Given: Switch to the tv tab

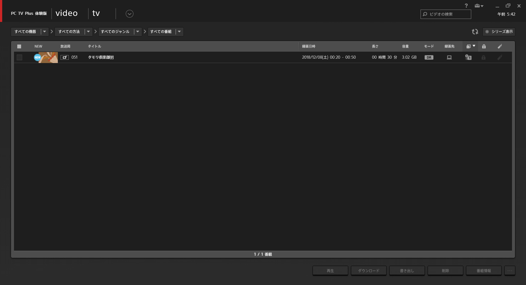Looking at the screenshot, I should [96, 13].
